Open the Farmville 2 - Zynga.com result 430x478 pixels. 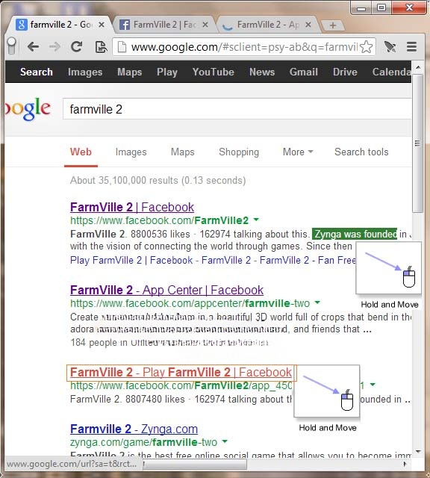(134, 429)
